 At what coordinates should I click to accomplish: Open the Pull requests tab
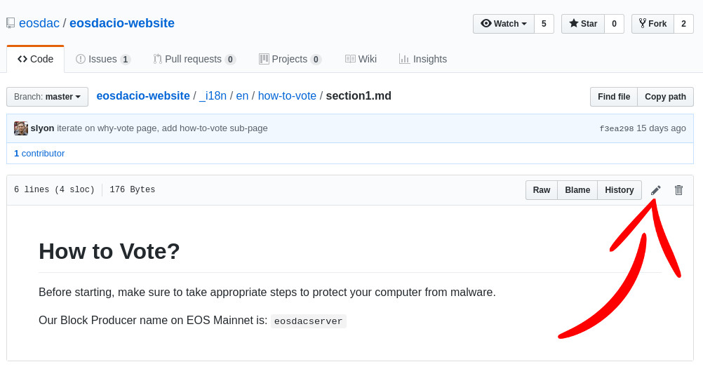[194, 59]
